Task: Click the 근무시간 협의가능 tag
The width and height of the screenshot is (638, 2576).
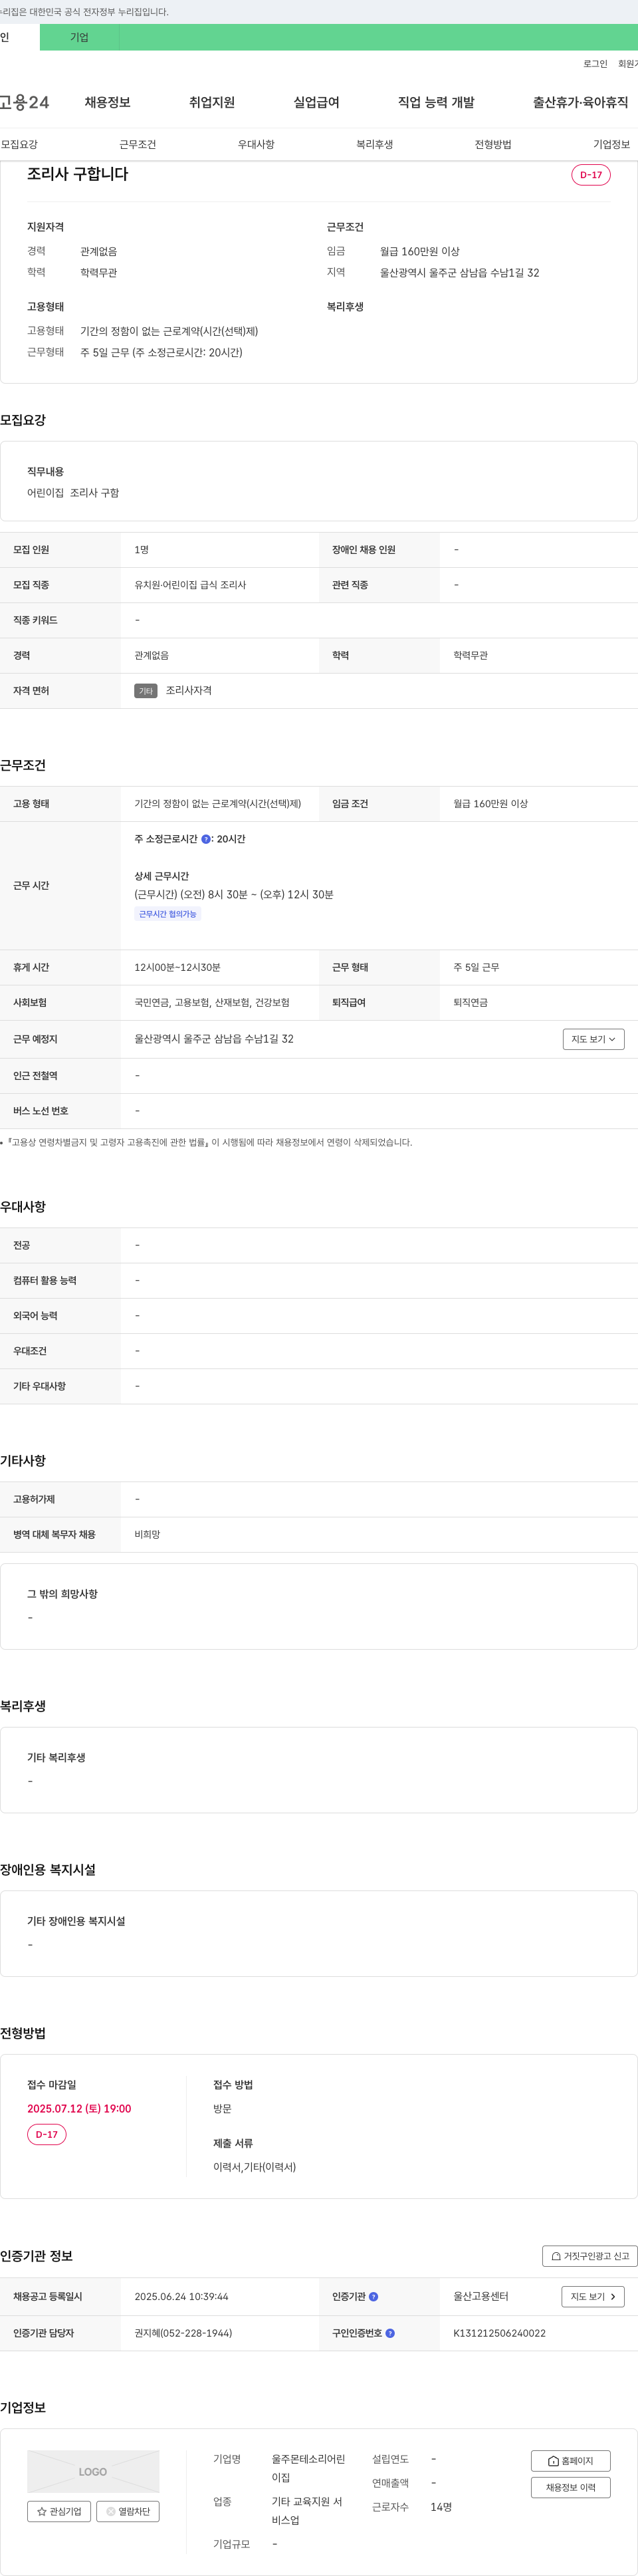Action: tap(167, 914)
